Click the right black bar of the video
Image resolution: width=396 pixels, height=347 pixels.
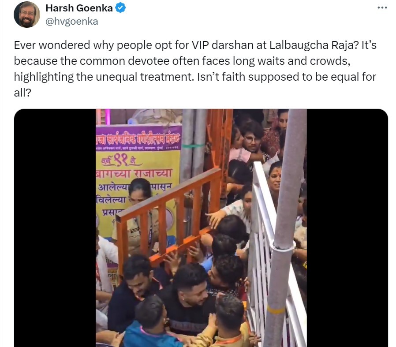tap(347, 228)
